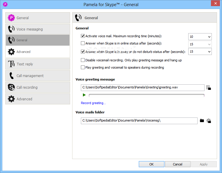Open Voice messaging section

point(38,29)
